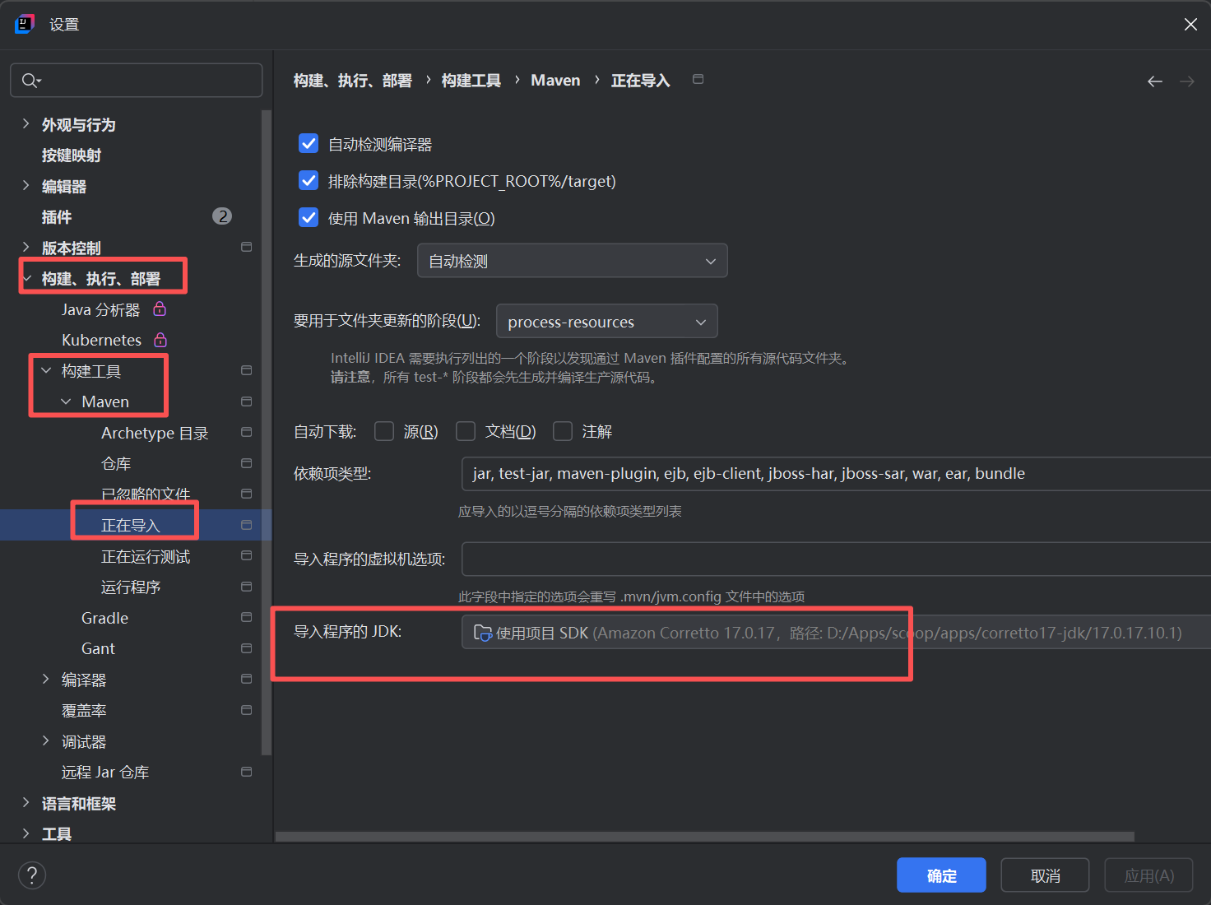Select 插件 in settings tree

[x=57, y=217]
